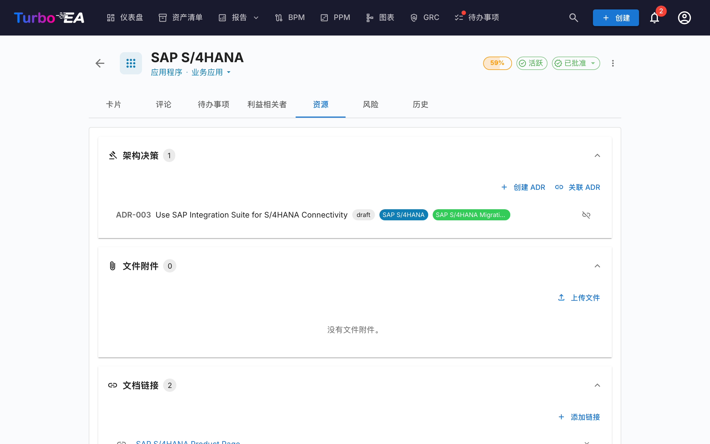
Task: Switch to the 待办事项 tab under card title
Action: coord(213,105)
